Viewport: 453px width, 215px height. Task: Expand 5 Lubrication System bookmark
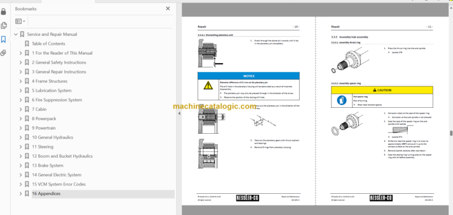coord(21,91)
